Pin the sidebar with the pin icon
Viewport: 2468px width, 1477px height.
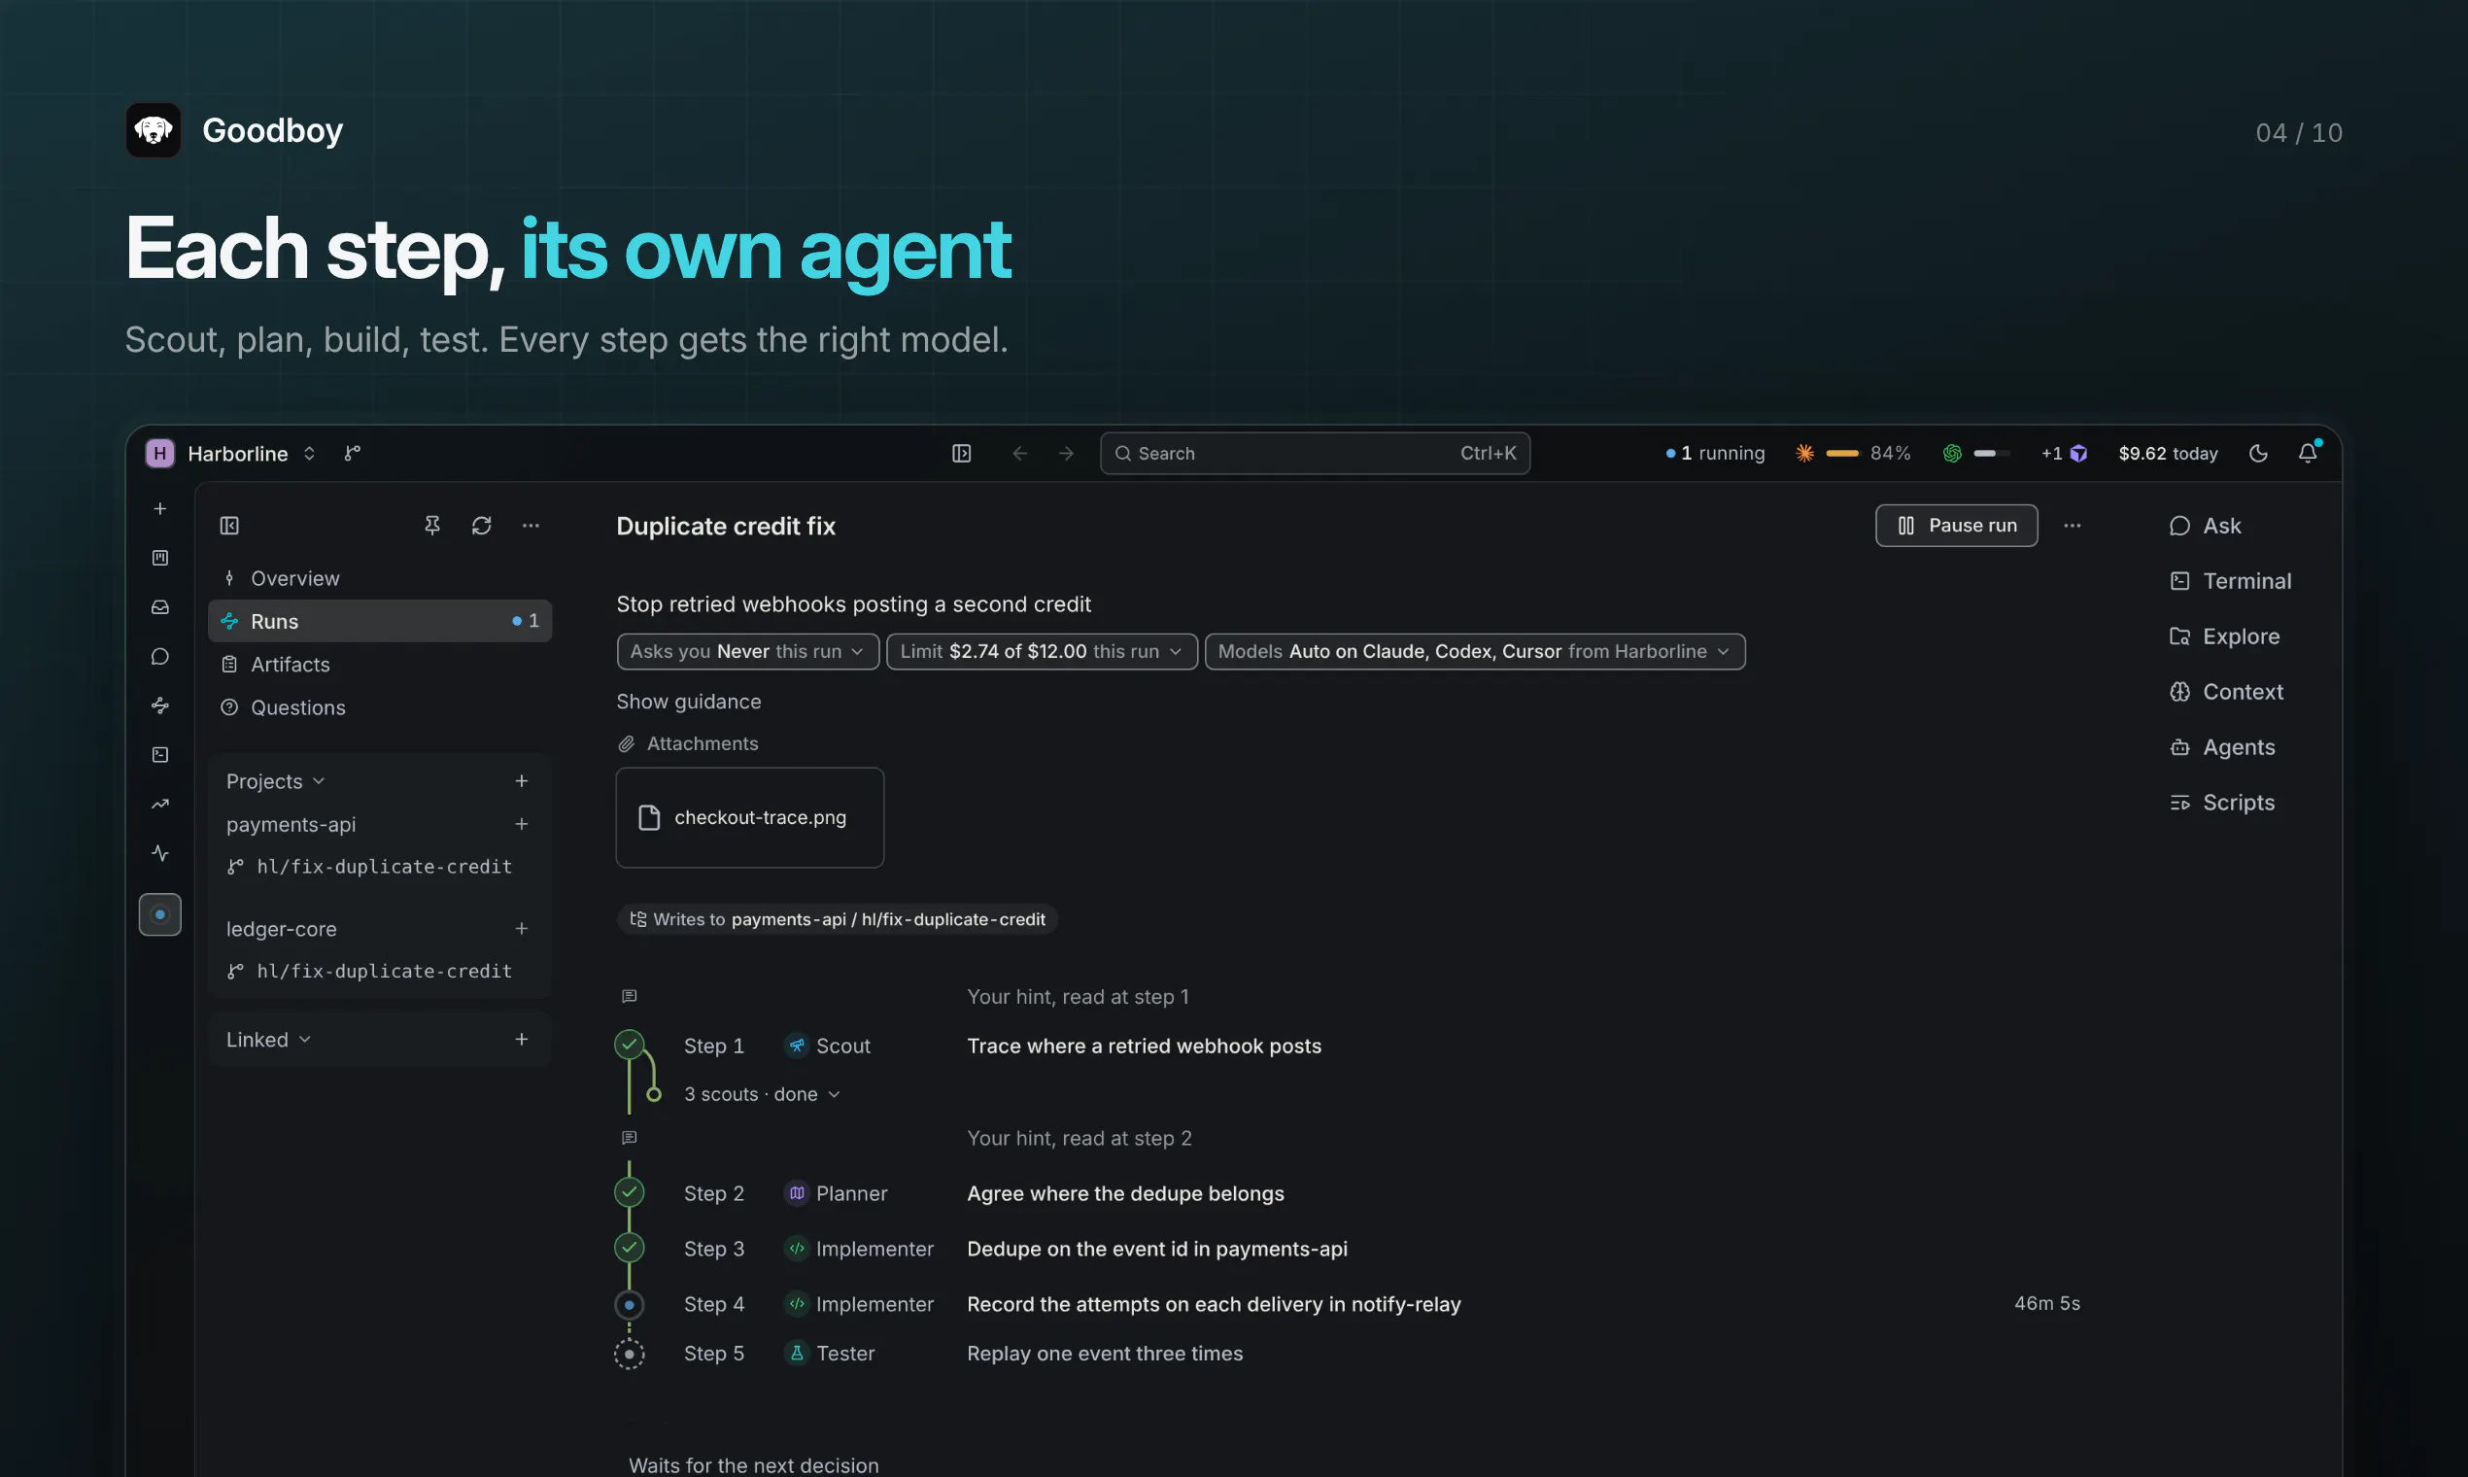[431, 527]
